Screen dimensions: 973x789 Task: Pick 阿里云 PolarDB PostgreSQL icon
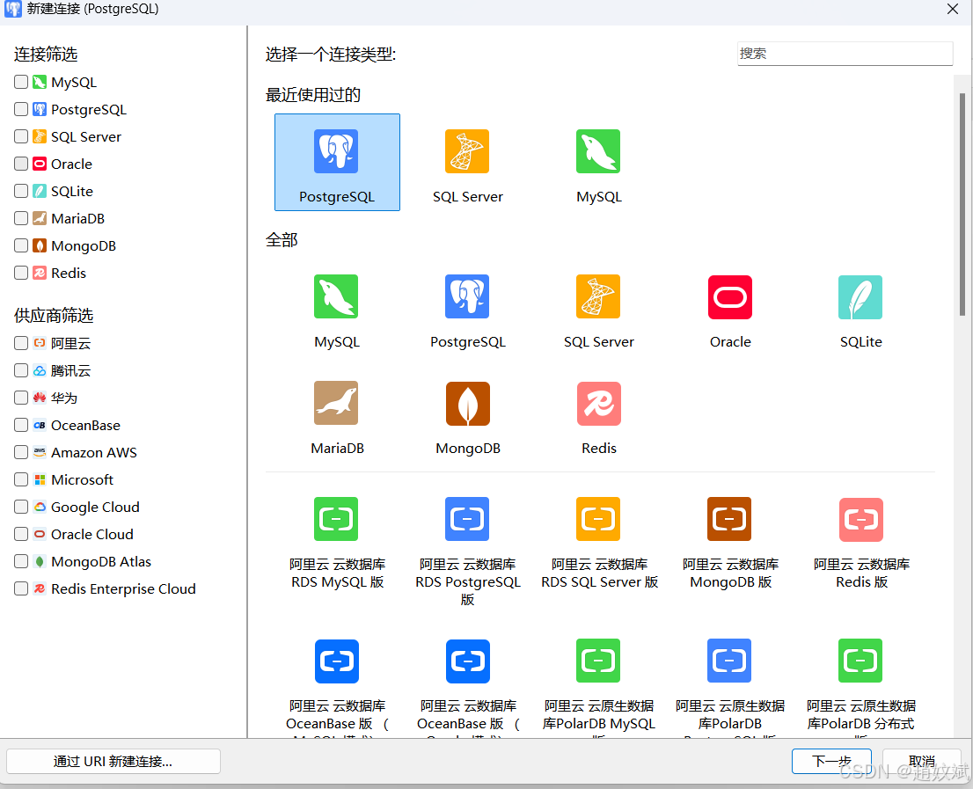(729, 661)
